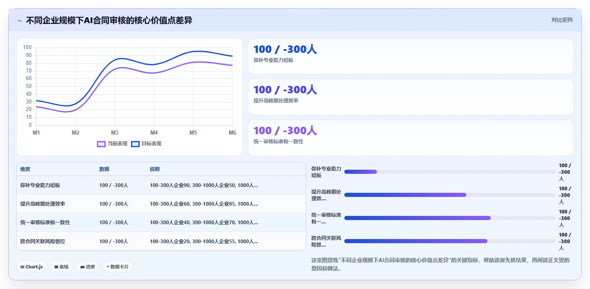Click the Chart.js tag chip

point(32,267)
